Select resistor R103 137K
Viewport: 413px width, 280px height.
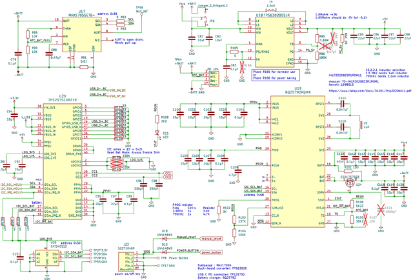point(234,219)
